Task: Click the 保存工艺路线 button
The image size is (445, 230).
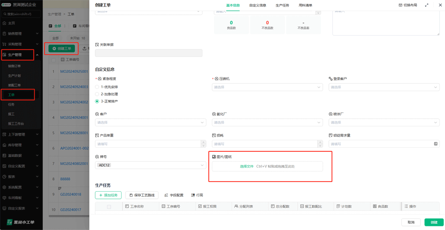Action: (142, 195)
